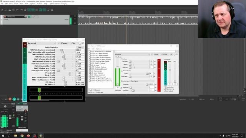The height and width of the screenshot is (138, 246).
Task: Click the FX chain comment field
Action: pyautogui.click(x=145, y=51)
